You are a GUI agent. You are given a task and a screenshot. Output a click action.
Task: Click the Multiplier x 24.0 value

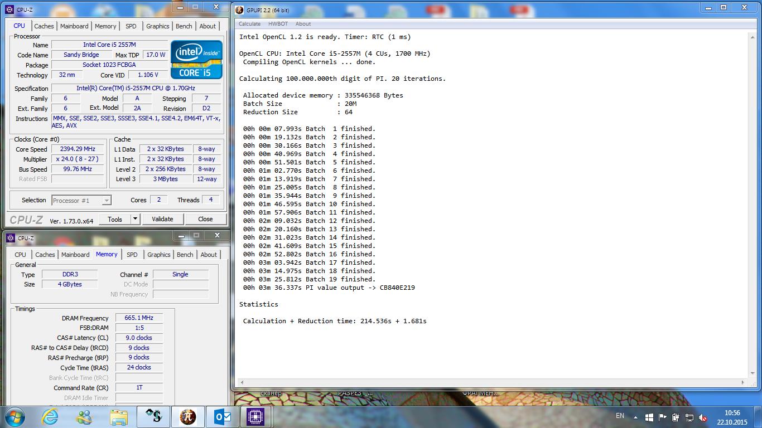coord(78,159)
